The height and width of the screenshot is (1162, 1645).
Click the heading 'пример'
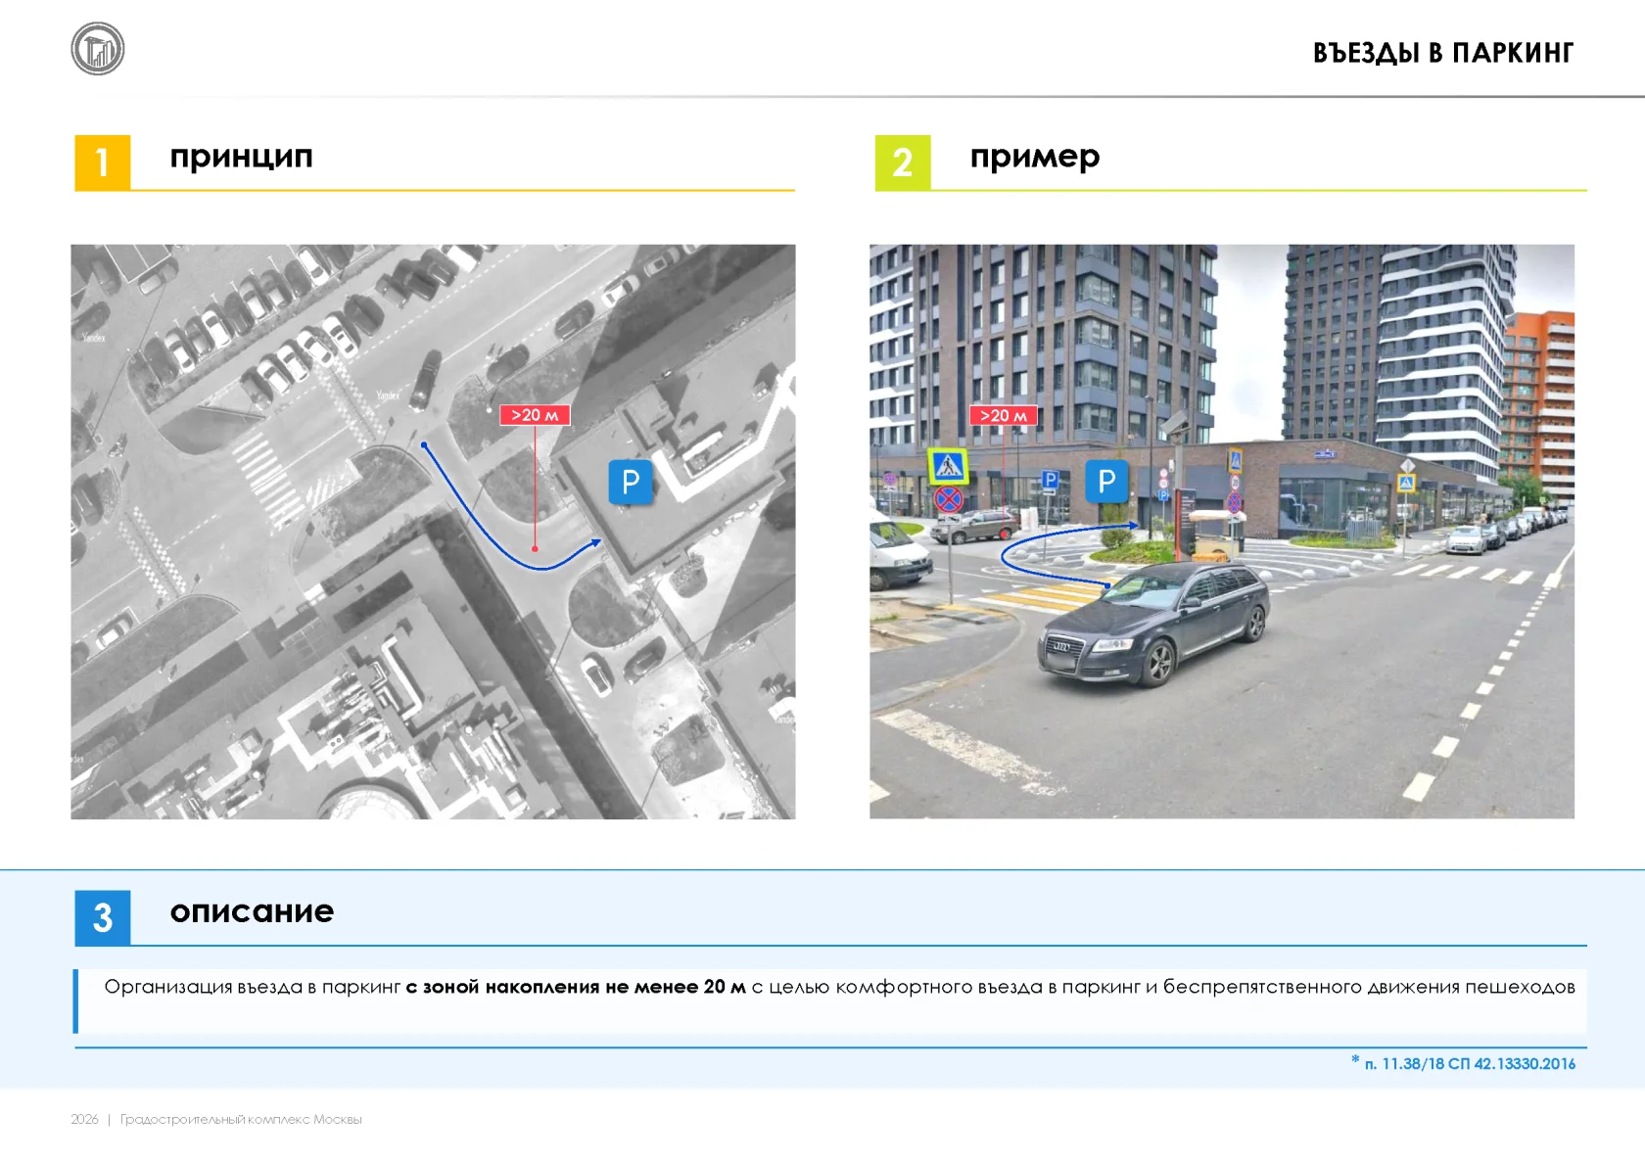[x=1035, y=158]
